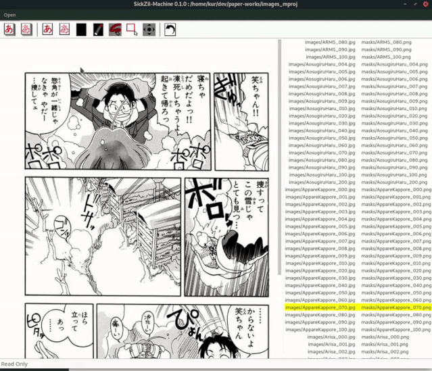Image resolution: width=432 pixels, height=371 pixels.
Task: Select masks/AppareKappore_007.png entry
Action: [x=396, y=241]
